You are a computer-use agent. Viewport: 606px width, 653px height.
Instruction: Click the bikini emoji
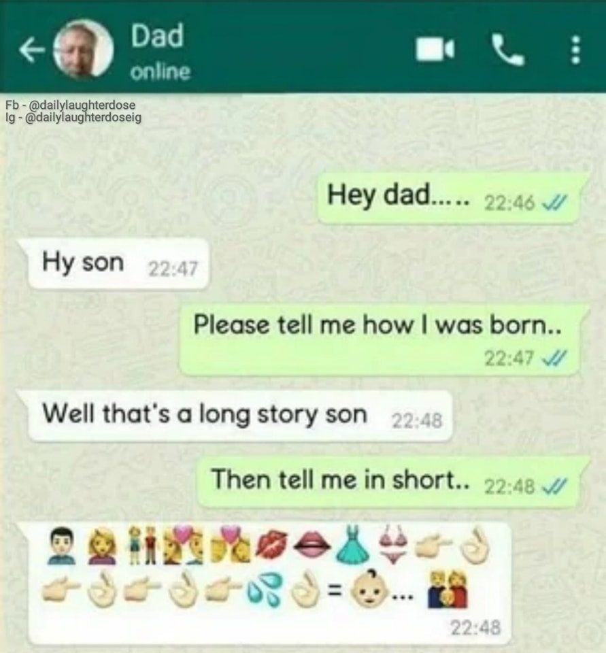coord(392,545)
